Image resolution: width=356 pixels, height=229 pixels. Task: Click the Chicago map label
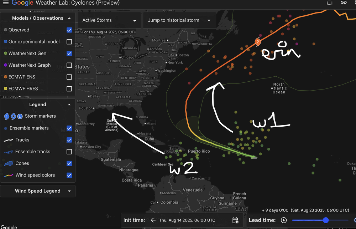pyautogui.click(x=127, y=57)
